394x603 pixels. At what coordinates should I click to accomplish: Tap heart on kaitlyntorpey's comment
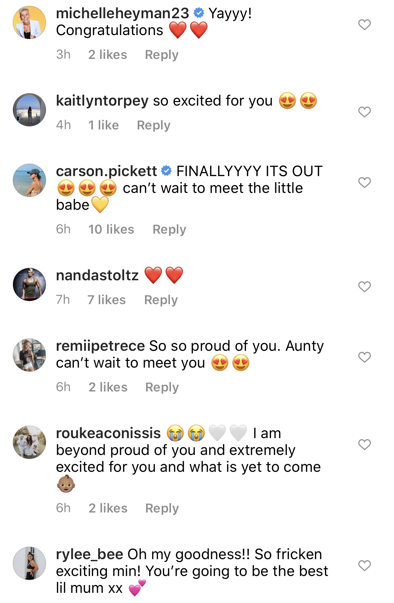tap(364, 112)
